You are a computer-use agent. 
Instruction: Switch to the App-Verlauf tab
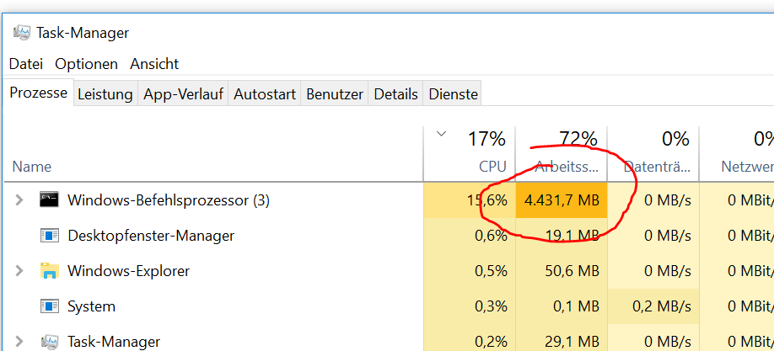coord(183,94)
